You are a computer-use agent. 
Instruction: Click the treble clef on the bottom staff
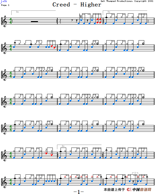pyautogui.click(x=5, y=182)
